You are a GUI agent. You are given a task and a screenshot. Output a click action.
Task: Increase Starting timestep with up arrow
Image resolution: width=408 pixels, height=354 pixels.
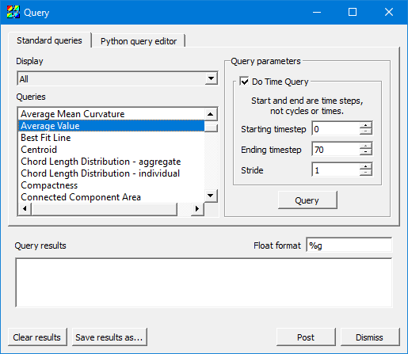(366, 126)
